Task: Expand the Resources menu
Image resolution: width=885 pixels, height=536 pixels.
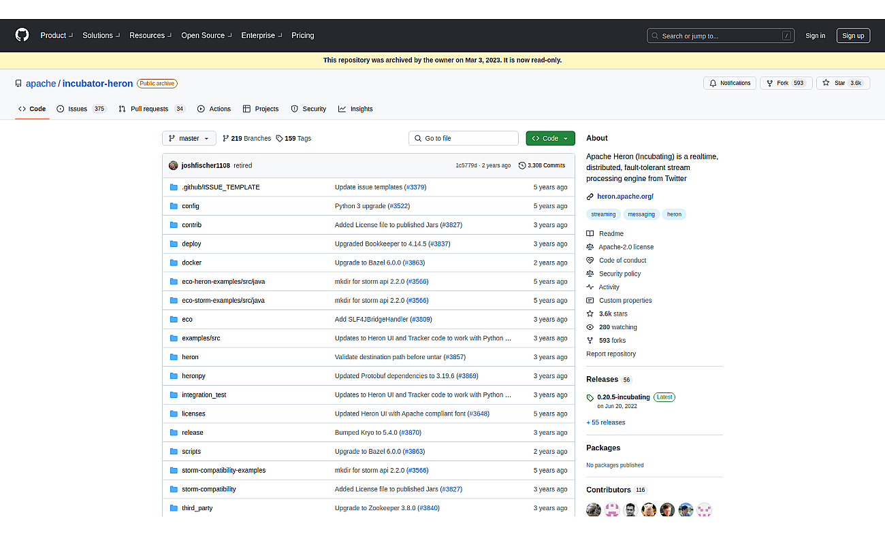Action: click(x=150, y=35)
